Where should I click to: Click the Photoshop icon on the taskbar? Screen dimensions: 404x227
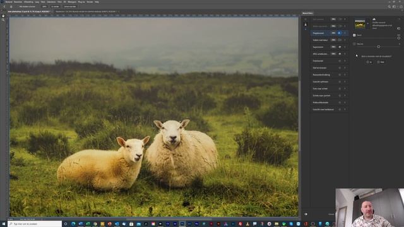coord(182,224)
